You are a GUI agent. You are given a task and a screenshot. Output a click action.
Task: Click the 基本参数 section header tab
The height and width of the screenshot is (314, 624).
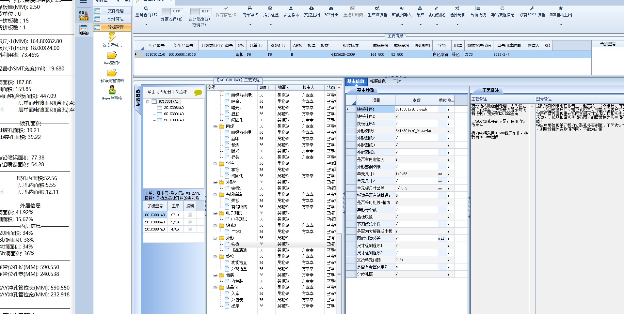tap(365, 90)
